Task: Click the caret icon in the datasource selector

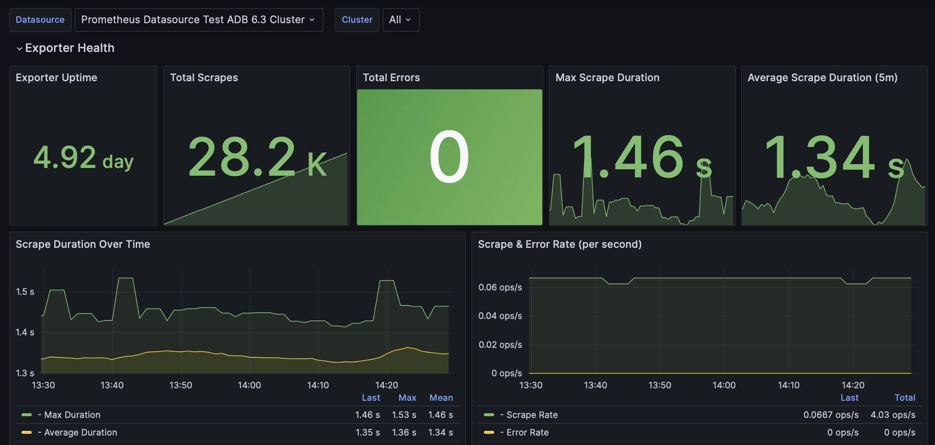Action: tap(312, 20)
